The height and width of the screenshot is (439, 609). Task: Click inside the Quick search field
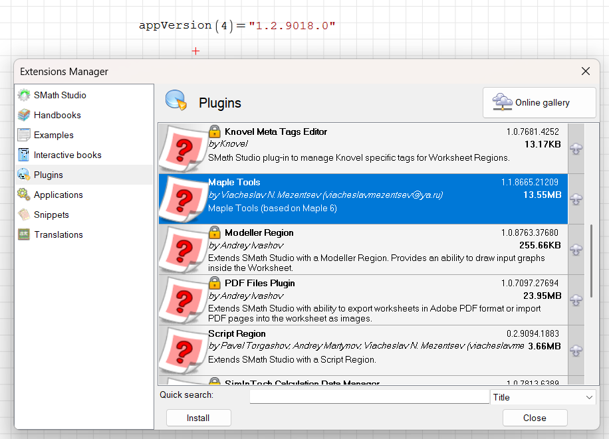pyautogui.click(x=370, y=396)
